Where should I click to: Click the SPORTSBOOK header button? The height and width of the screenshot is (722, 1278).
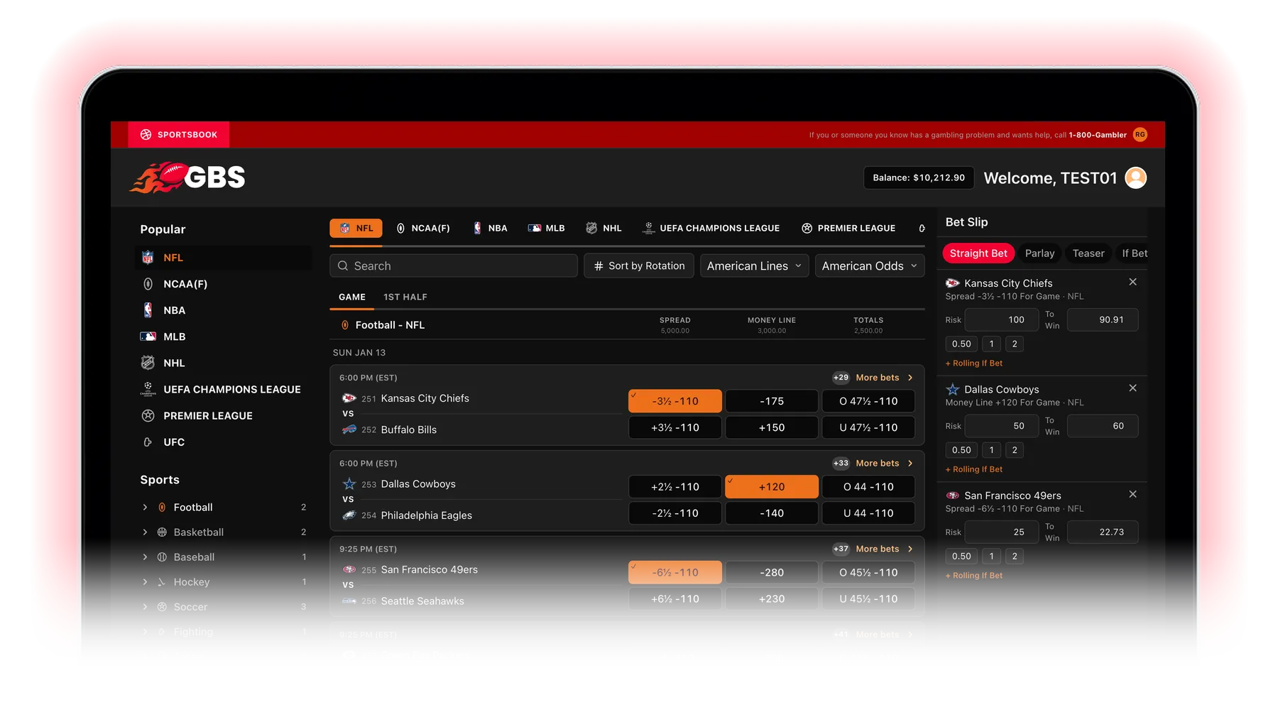pyautogui.click(x=179, y=135)
